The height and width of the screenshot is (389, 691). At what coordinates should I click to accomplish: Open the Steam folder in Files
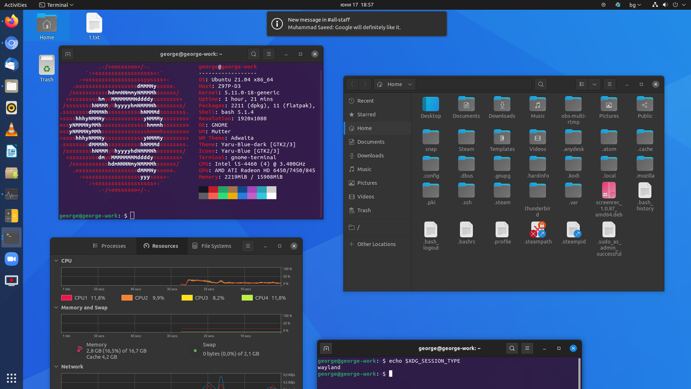pos(466,140)
